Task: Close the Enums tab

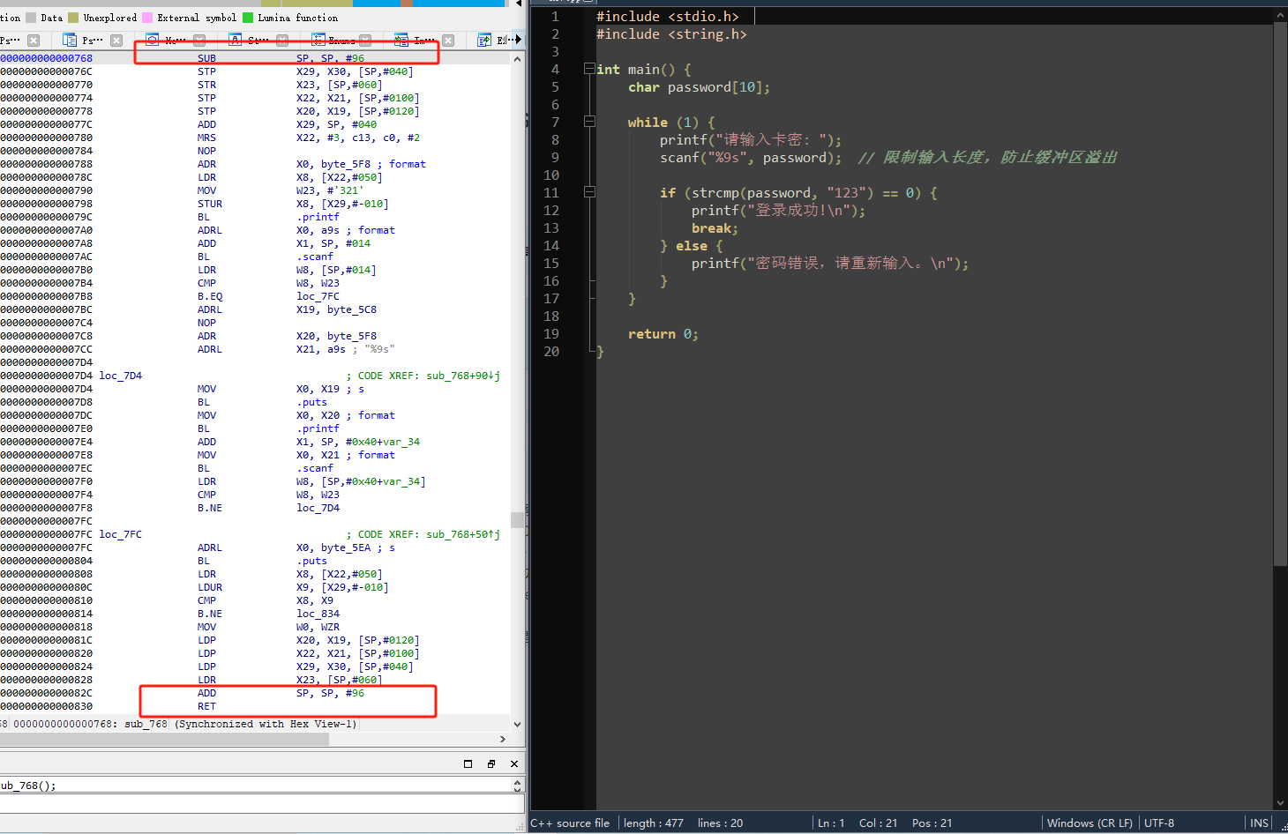Action: click(365, 41)
